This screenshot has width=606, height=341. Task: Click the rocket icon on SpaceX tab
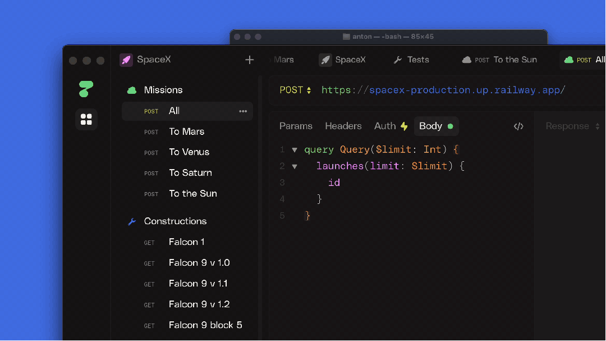click(325, 60)
